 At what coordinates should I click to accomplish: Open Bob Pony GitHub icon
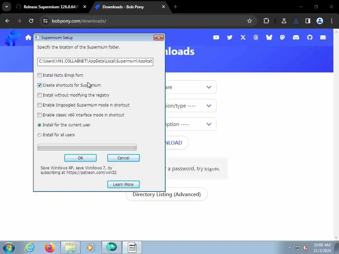click(x=310, y=37)
